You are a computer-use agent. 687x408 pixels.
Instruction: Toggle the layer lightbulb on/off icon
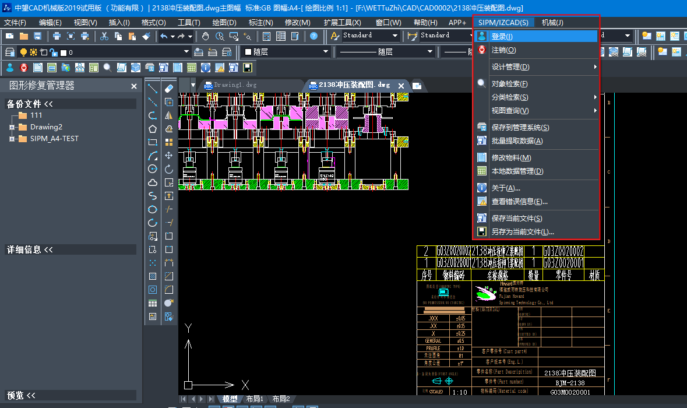24,52
